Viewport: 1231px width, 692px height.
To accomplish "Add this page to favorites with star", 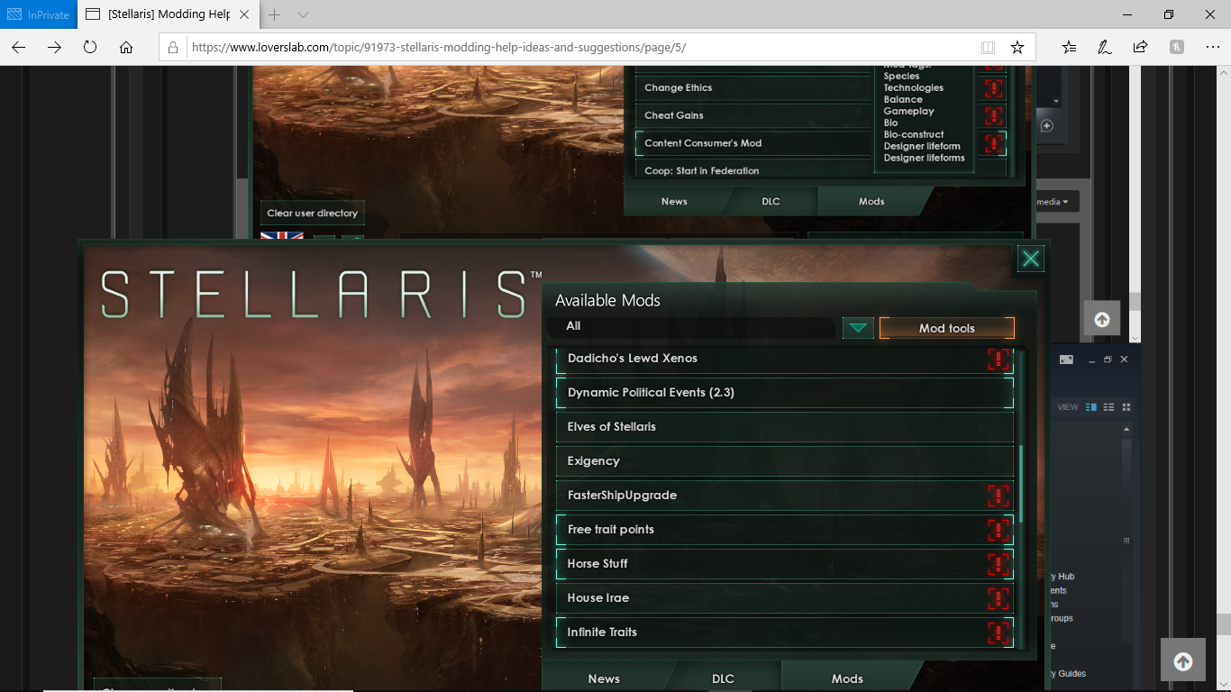I will [x=1017, y=47].
